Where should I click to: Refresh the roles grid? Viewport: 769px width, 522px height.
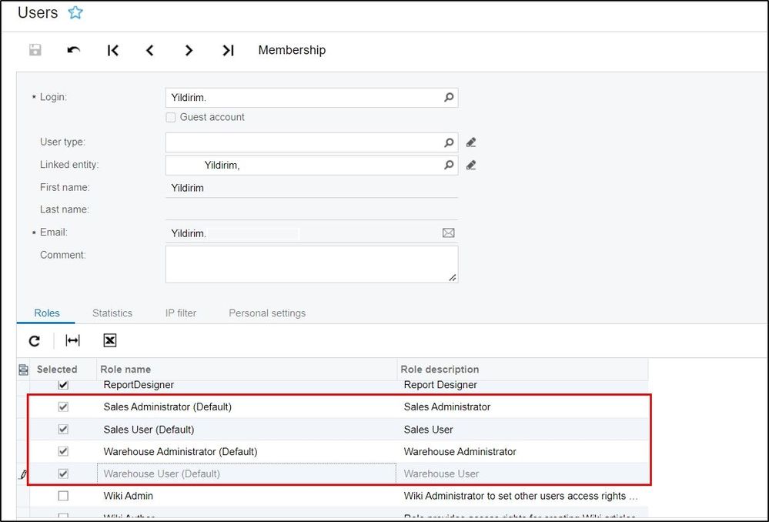35,340
